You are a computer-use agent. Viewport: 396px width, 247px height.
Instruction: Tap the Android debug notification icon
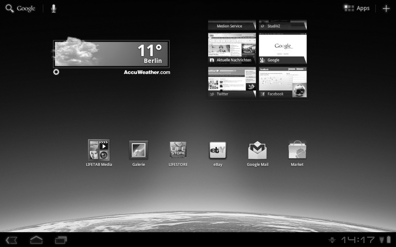click(x=332, y=240)
